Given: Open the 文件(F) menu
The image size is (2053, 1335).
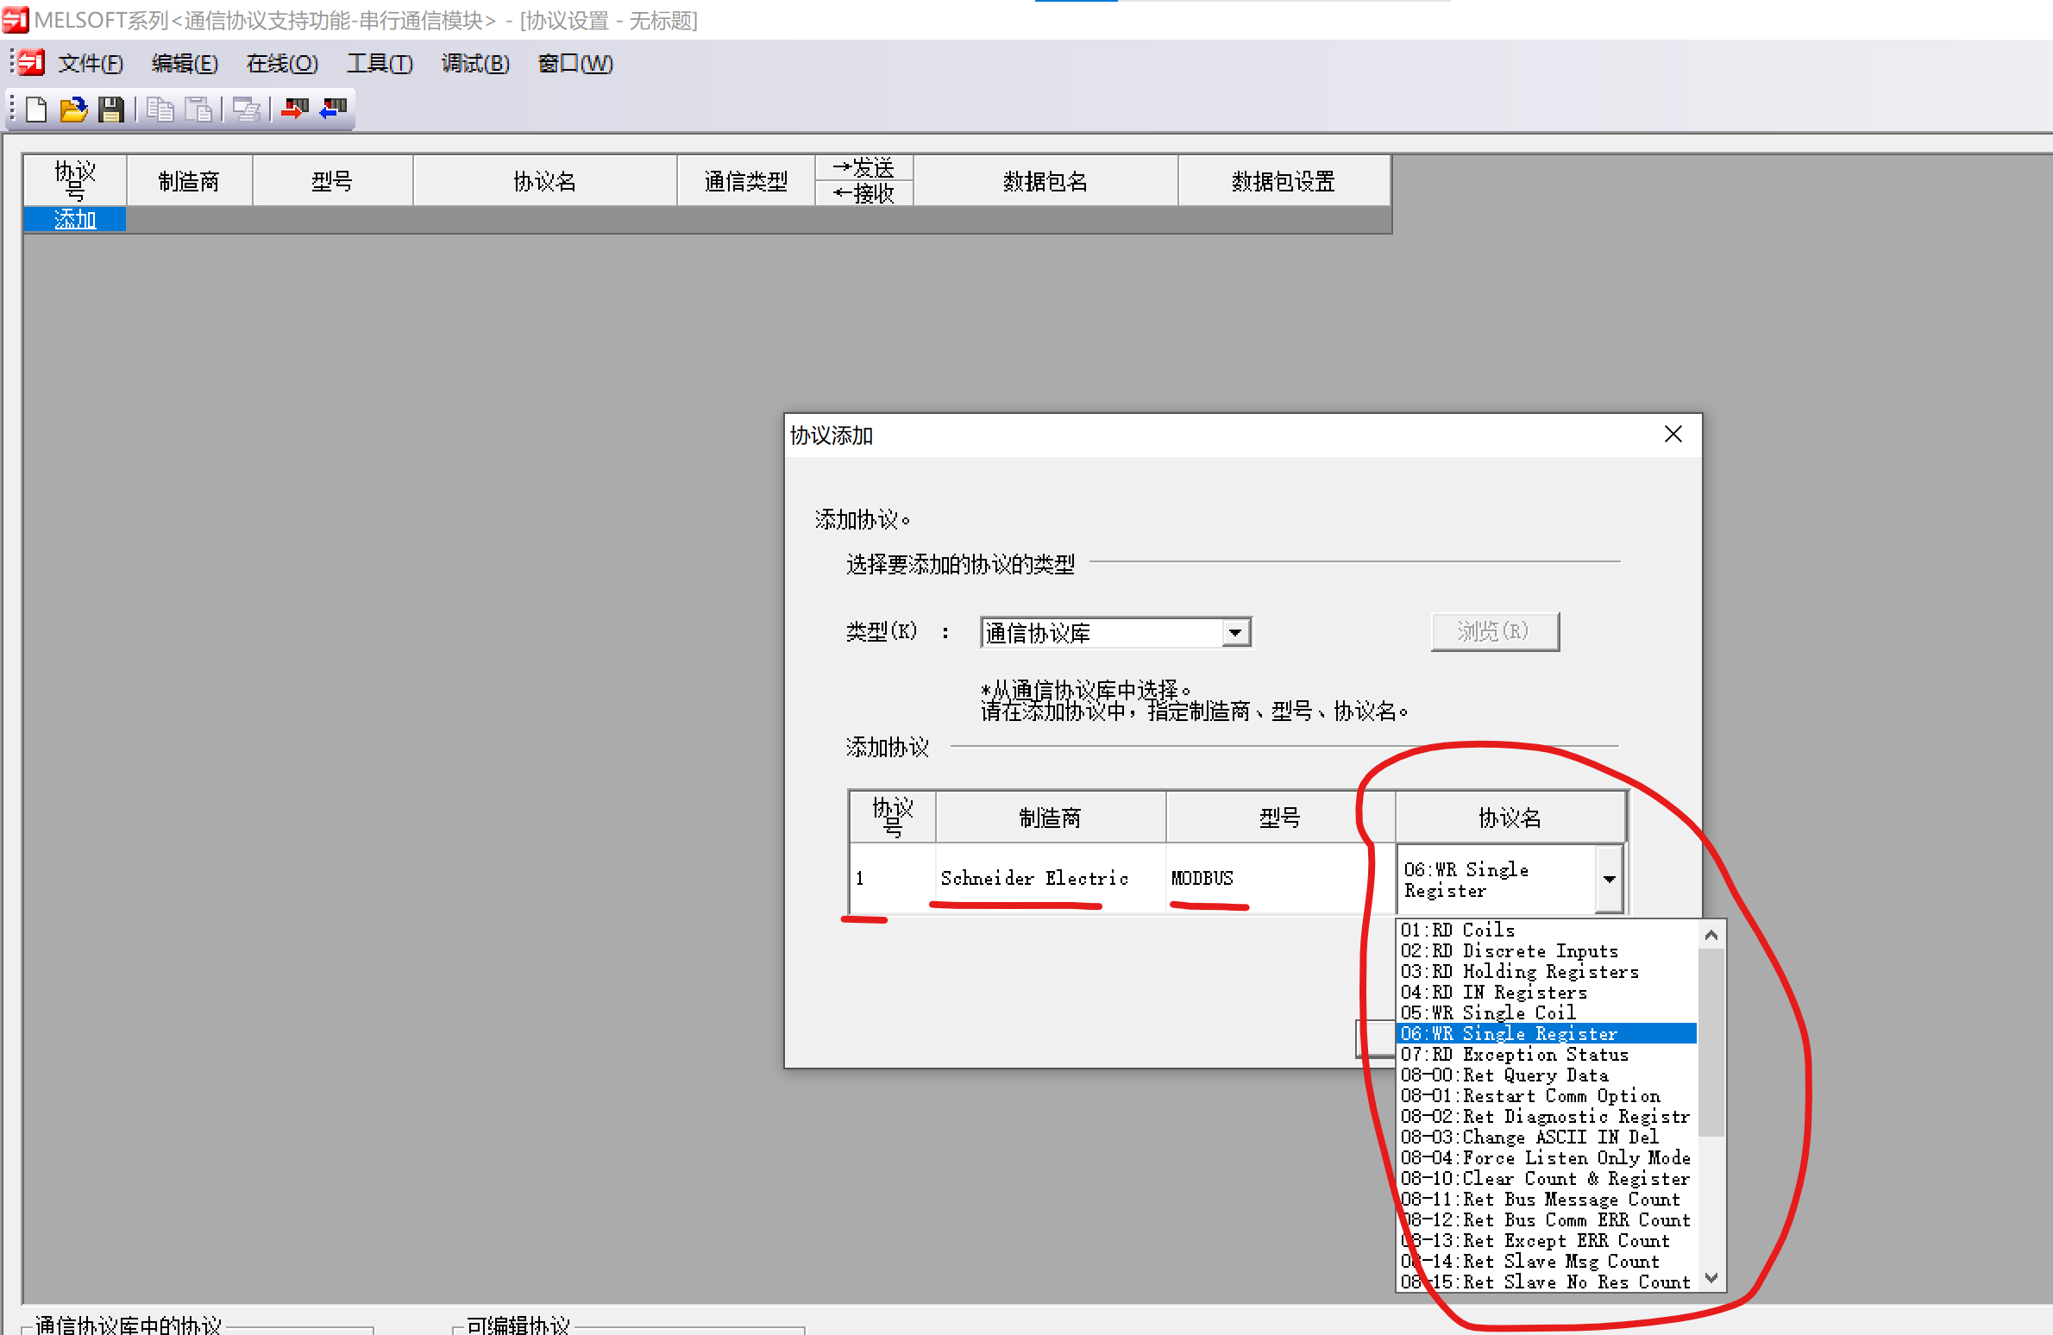Looking at the screenshot, I should click(91, 64).
